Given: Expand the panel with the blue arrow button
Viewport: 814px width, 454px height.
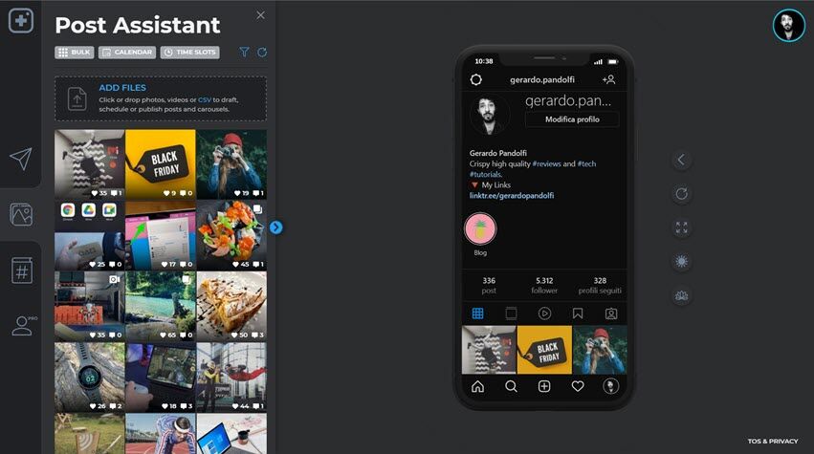Looking at the screenshot, I should click(276, 227).
